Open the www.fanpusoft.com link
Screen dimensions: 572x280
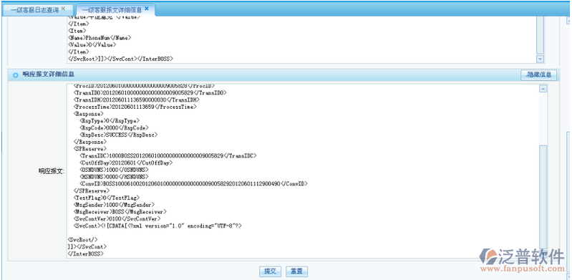point(522,269)
